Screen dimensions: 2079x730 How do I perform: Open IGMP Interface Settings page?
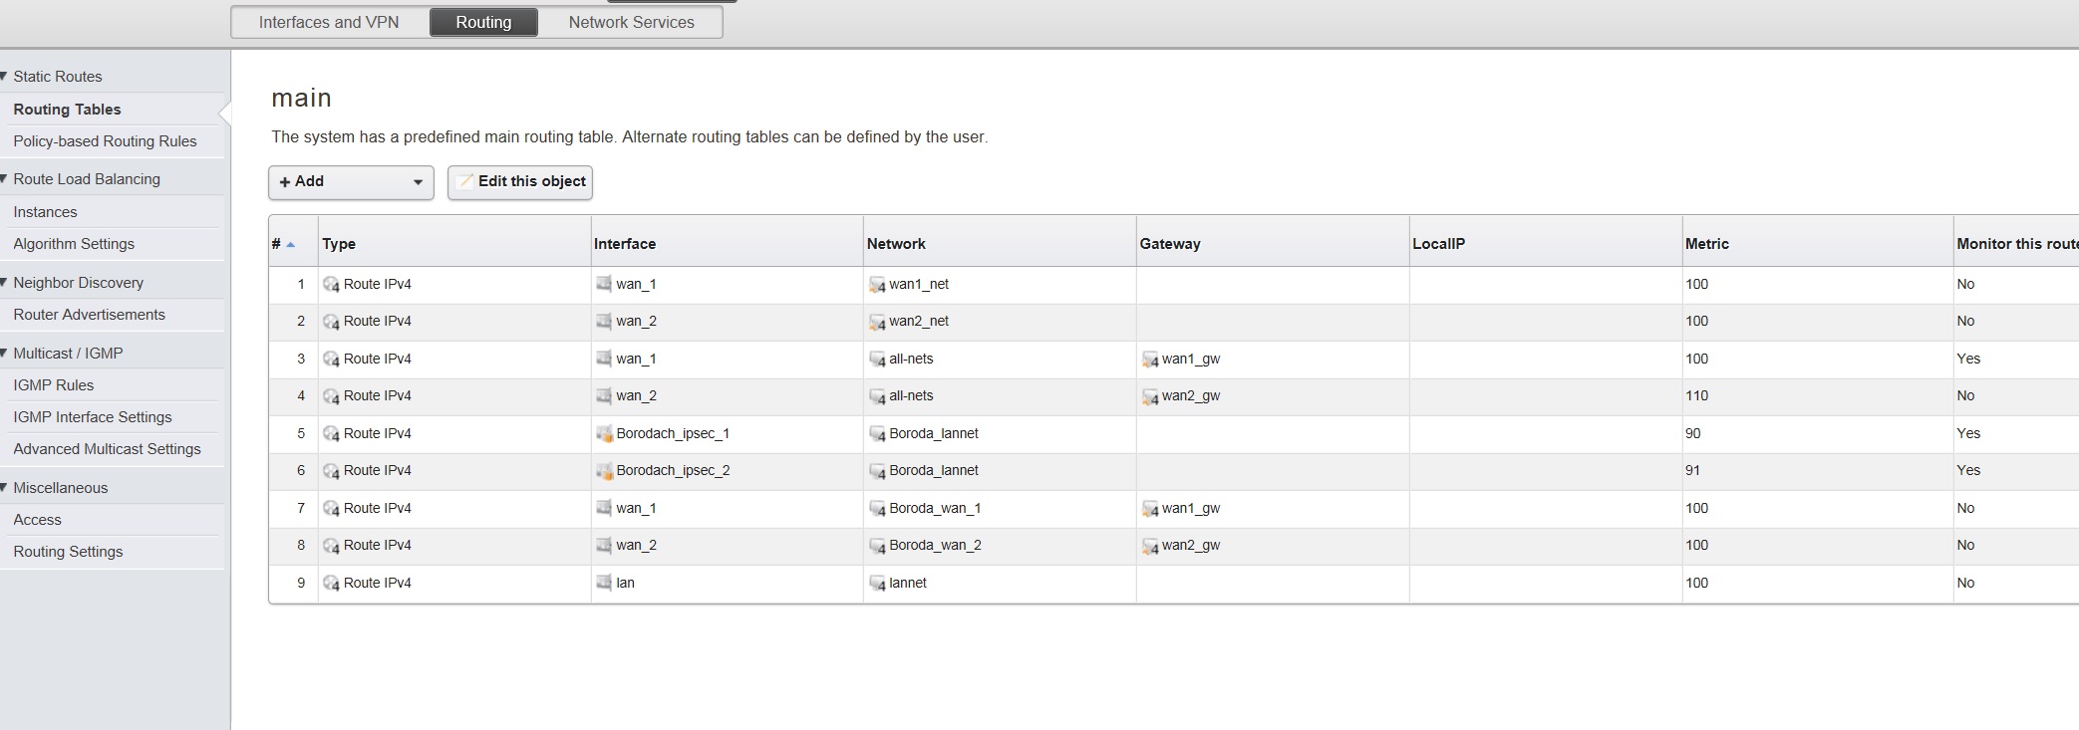pyautogui.click(x=92, y=417)
